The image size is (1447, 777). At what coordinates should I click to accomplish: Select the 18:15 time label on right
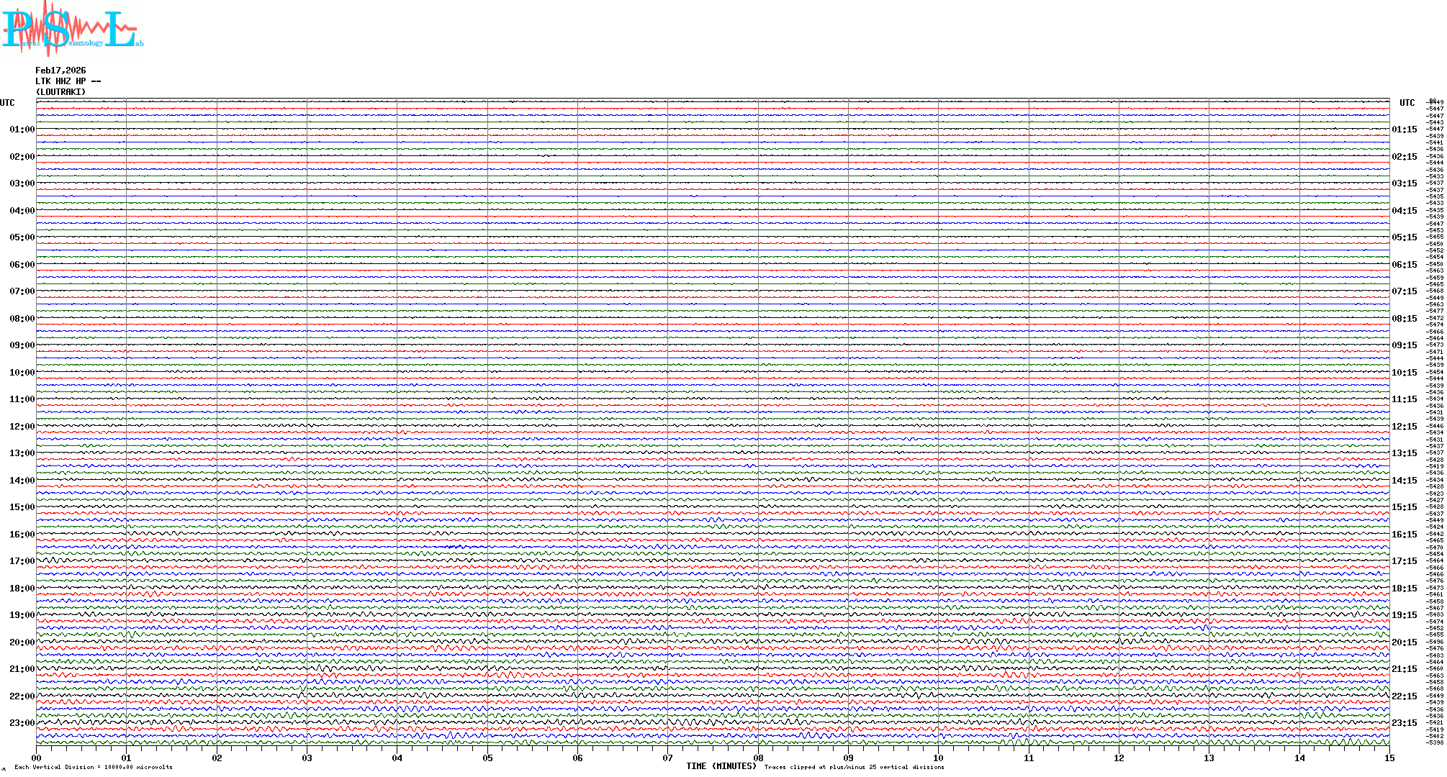1404,589
